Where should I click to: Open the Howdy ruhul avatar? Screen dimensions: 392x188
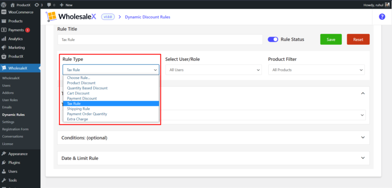pos(387,5)
